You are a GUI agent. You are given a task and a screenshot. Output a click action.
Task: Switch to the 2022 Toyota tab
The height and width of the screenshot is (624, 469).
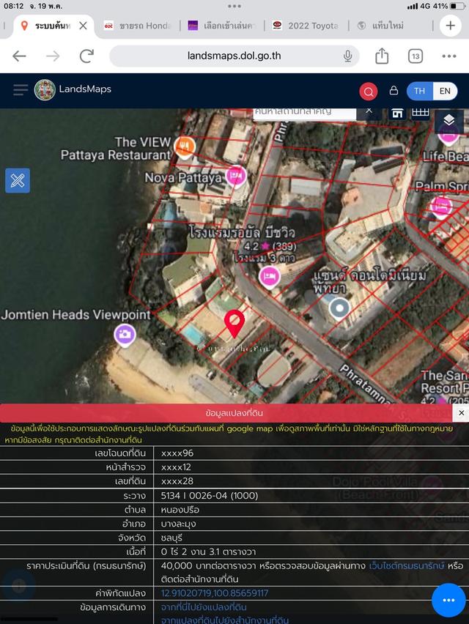click(x=306, y=26)
